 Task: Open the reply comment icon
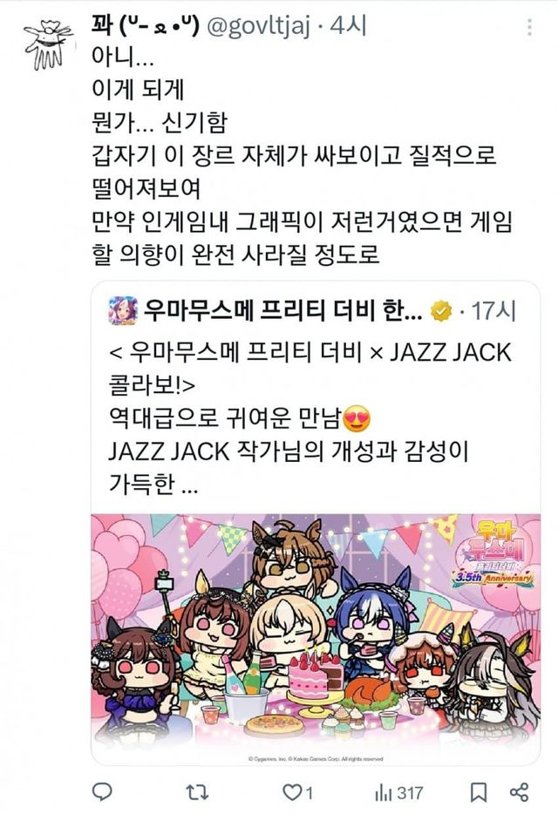(102, 791)
